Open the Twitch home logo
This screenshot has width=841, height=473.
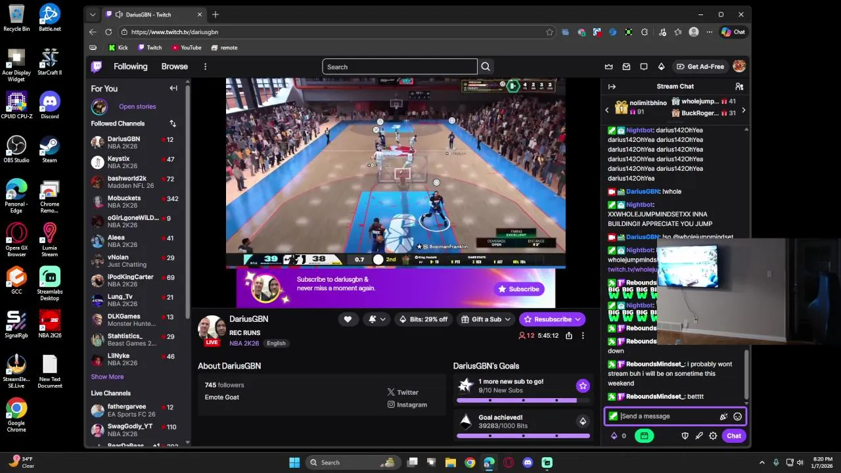97,66
